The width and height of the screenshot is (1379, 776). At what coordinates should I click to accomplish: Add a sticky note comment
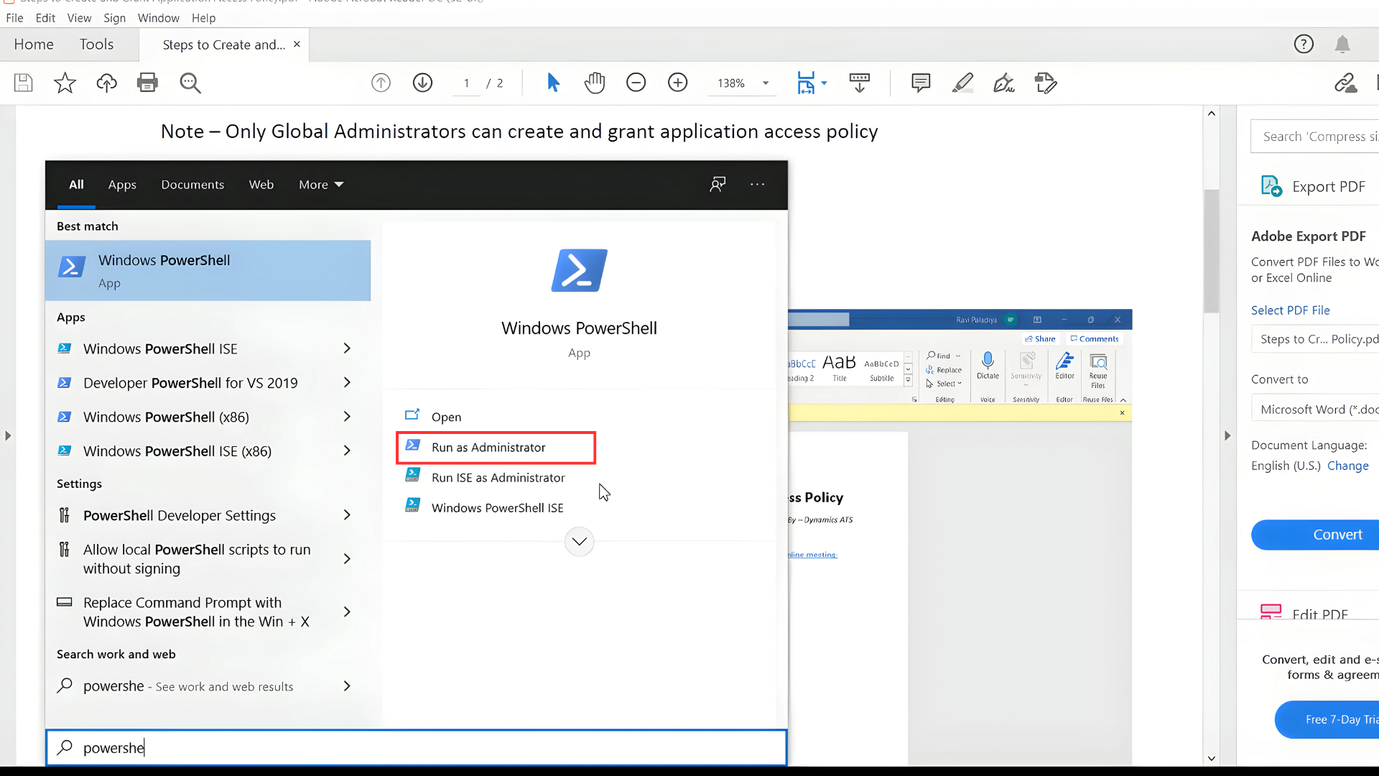point(921,83)
